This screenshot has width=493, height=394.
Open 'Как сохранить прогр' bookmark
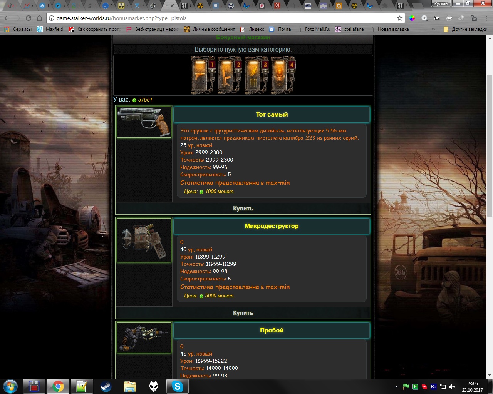[x=94, y=29]
